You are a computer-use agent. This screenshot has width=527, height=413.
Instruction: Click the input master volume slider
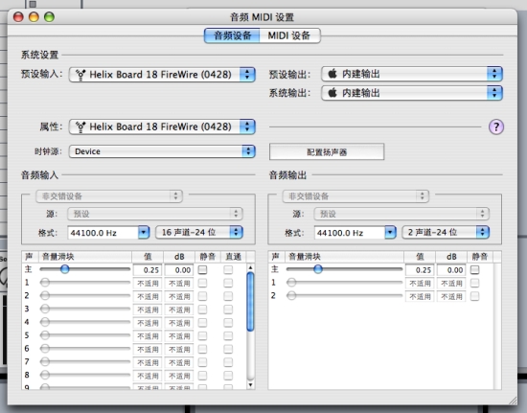point(84,269)
